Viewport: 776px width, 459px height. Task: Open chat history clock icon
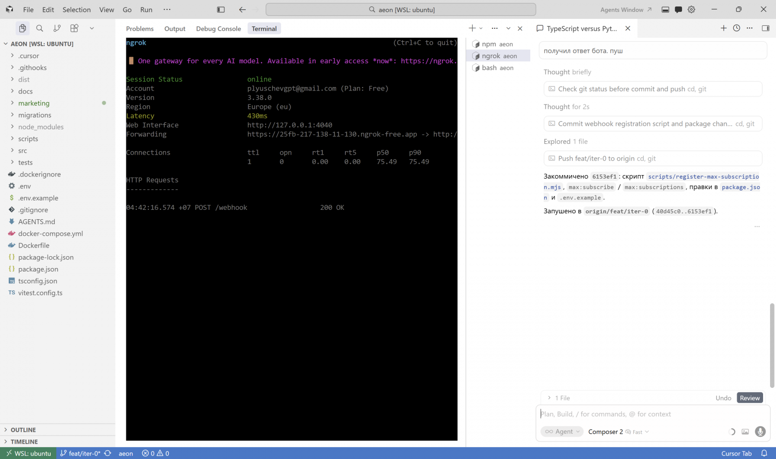737,28
